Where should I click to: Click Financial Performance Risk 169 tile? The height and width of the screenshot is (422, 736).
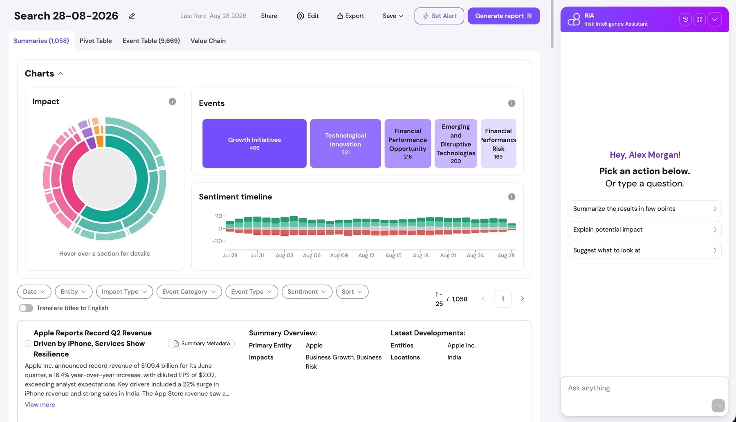click(498, 143)
